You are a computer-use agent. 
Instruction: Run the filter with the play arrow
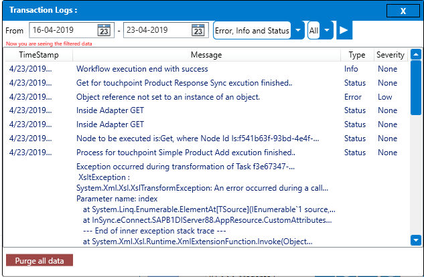point(344,30)
